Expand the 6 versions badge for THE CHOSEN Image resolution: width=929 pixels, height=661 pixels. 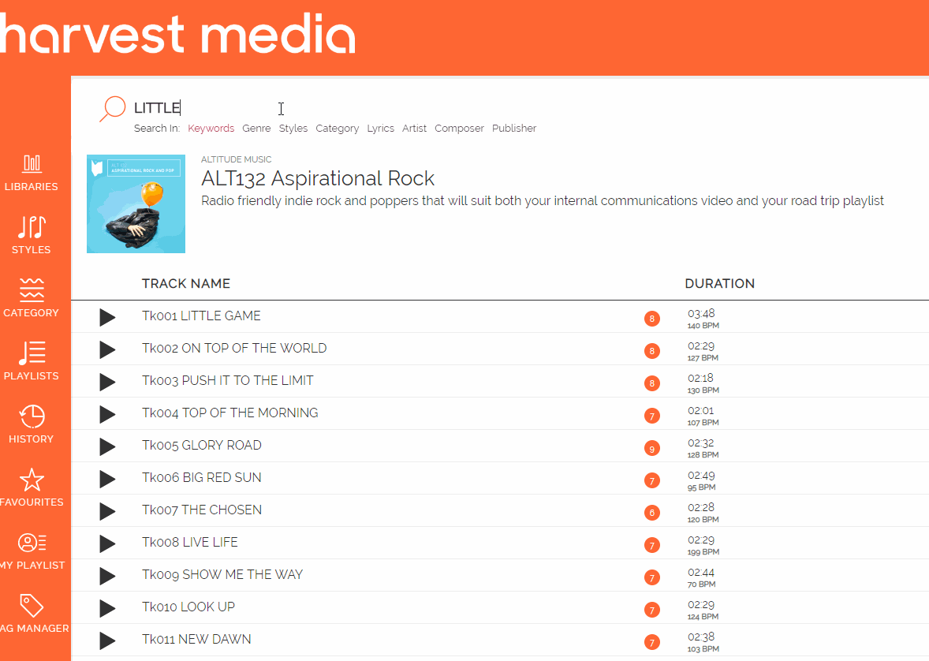651,513
